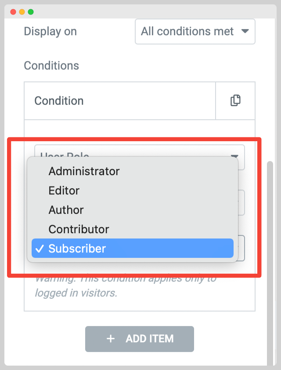Click the vertical scrollbar of the panel
Image resolution: width=281 pixels, height=370 pixels.
pos(270,263)
